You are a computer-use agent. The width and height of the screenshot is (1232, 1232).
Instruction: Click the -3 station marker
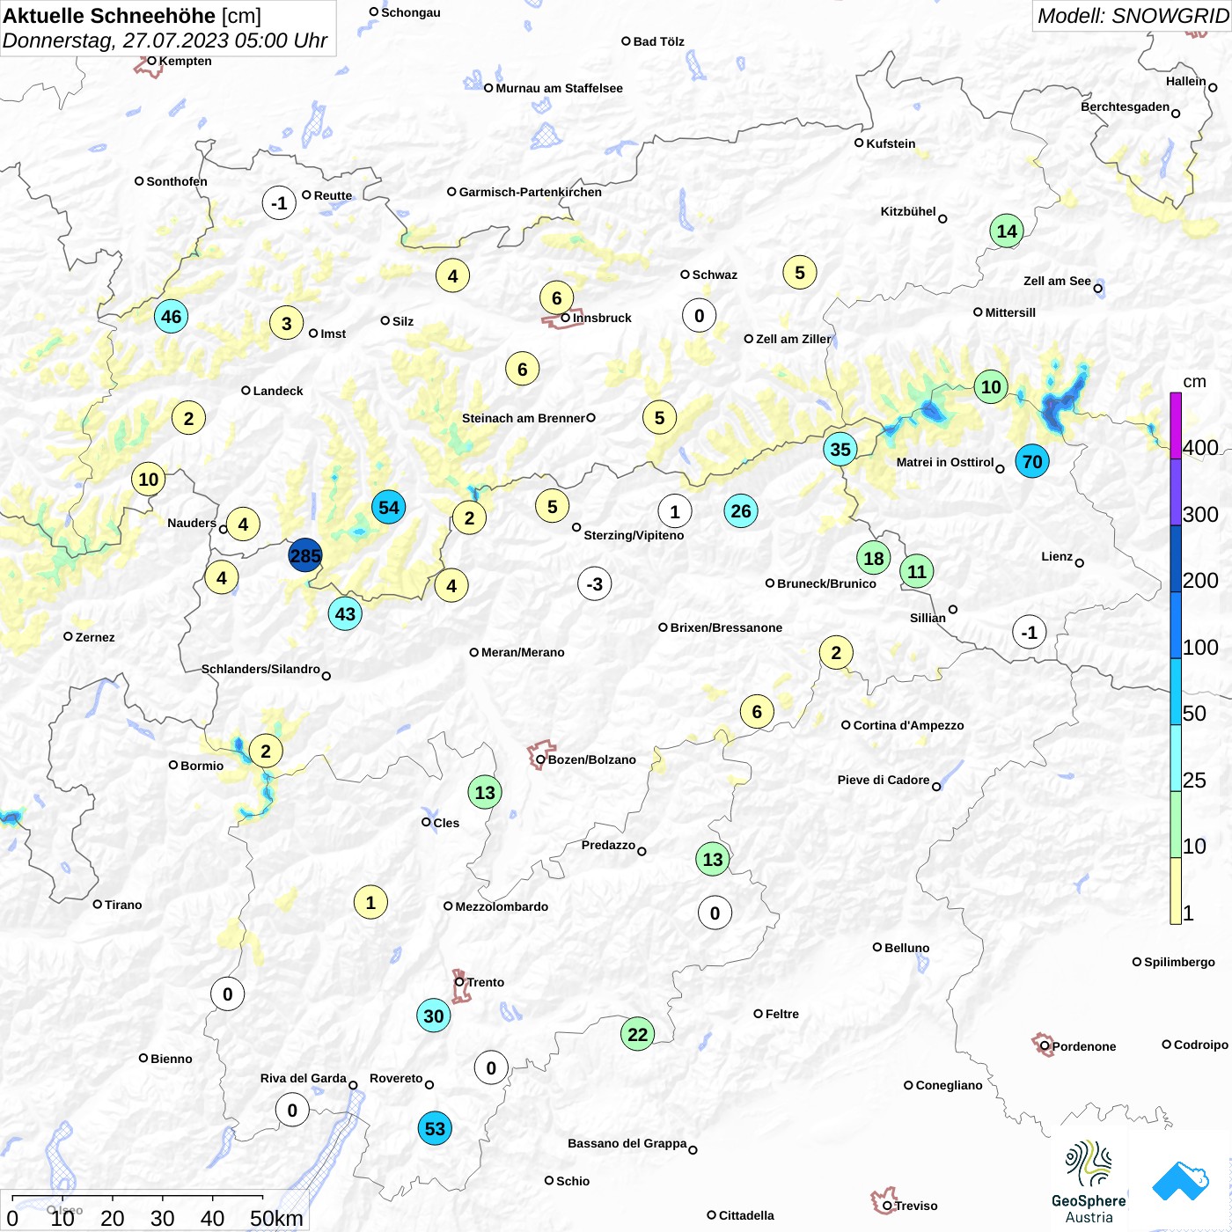click(595, 583)
